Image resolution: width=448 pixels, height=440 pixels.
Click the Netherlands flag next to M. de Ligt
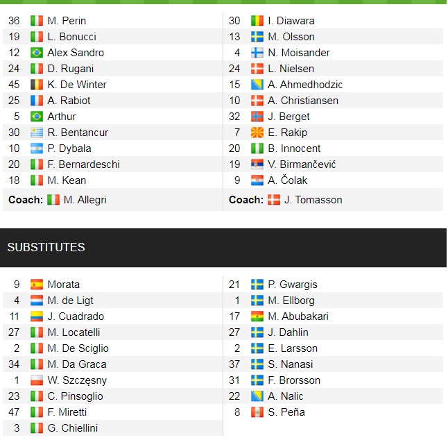pyautogui.click(x=37, y=301)
